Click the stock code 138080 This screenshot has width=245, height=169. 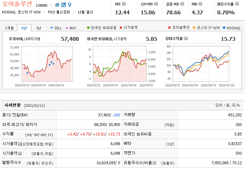click(42, 5)
